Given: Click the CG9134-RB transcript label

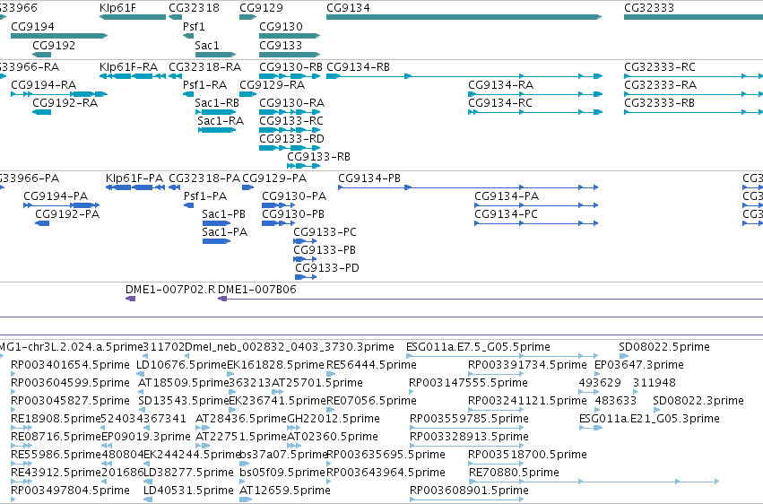Looking at the screenshot, I should tap(358, 66).
